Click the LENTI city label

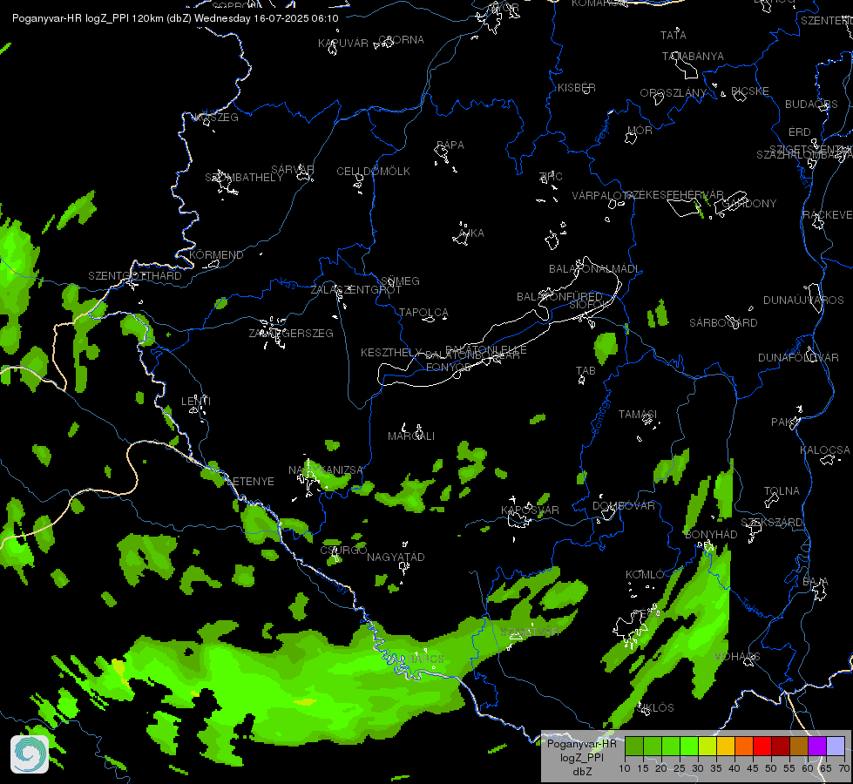[x=196, y=402]
